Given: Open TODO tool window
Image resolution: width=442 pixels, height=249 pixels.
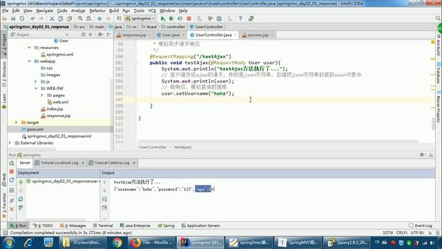Looking at the screenshot, I should 43,225.
